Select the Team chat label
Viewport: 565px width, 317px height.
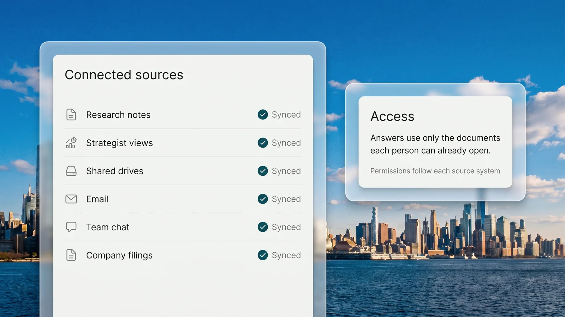pos(108,227)
